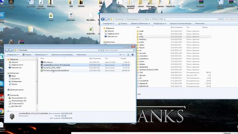Open Домашняя группа in the sidebar
238x134 pixels.
click(17, 90)
